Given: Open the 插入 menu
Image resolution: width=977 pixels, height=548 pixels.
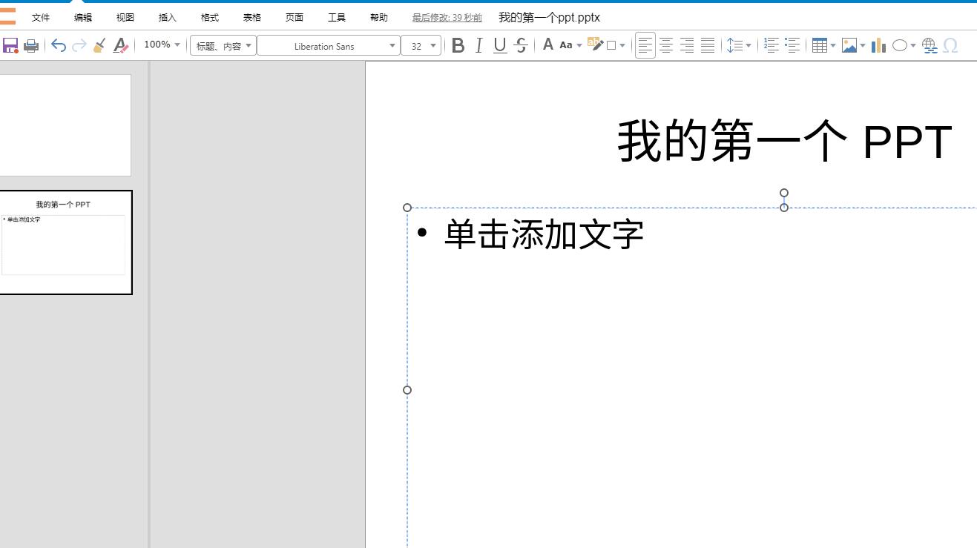Looking at the screenshot, I should click(168, 17).
